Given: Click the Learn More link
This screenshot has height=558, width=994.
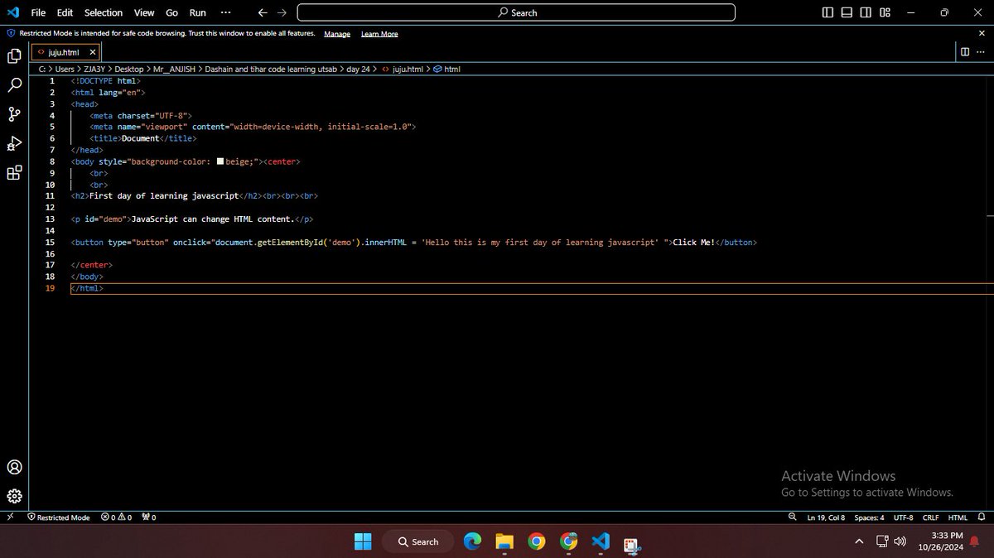Looking at the screenshot, I should click(x=379, y=34).
